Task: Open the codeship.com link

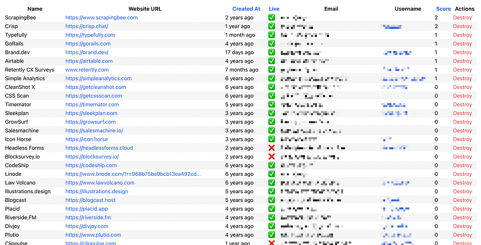Action: coord(91,165)
